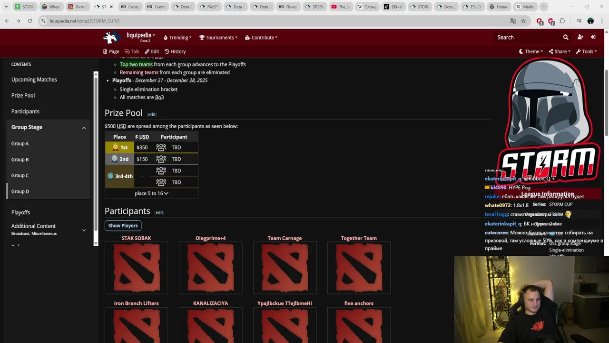Click the $ USD column header

click(x=142, y=137)
